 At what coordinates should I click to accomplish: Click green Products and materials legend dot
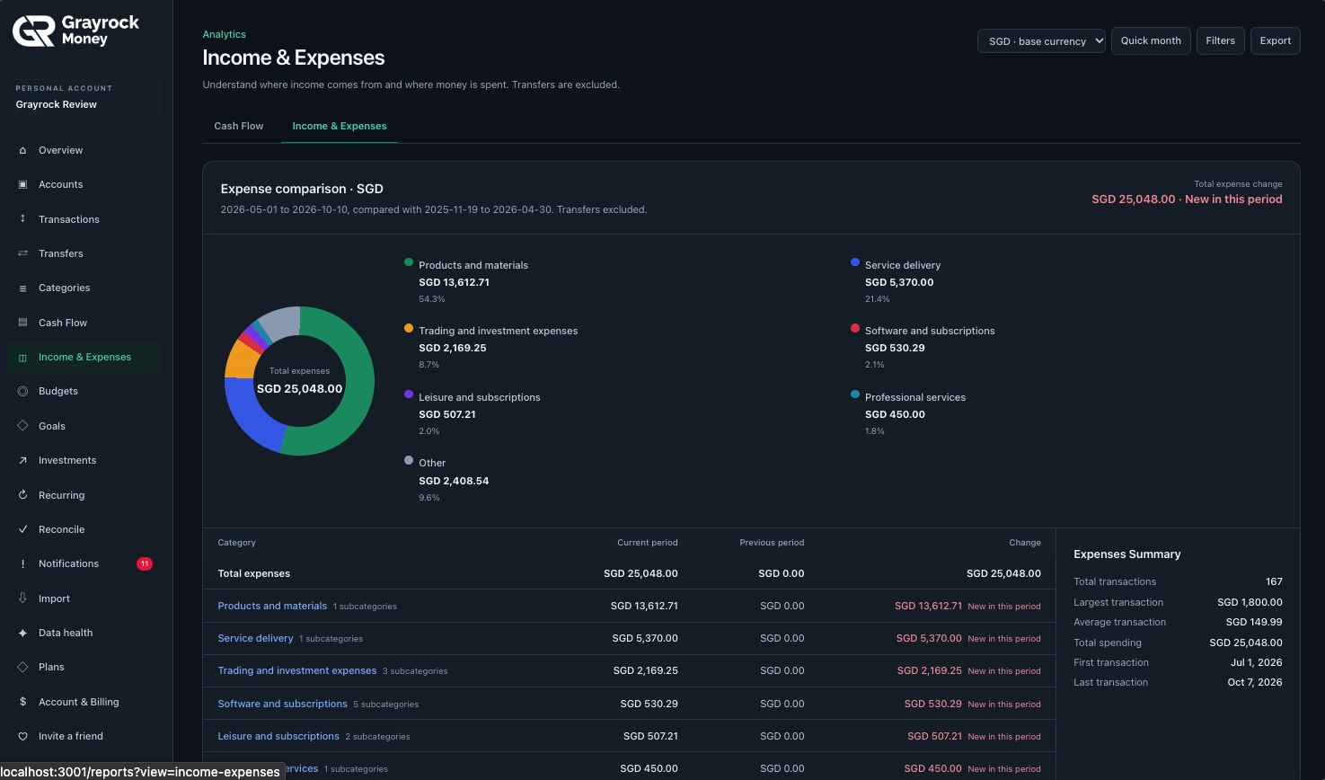click(409, 262)
